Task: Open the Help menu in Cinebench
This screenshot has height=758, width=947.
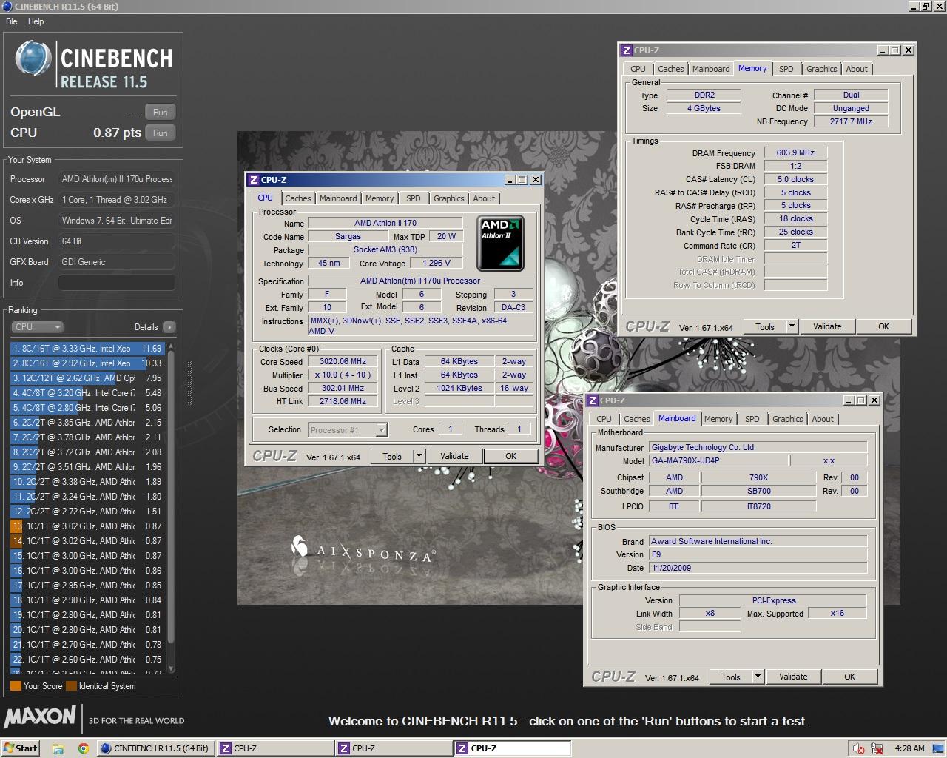Action: tap(36, 21)
